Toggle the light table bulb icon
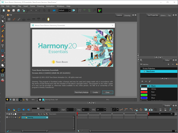Screen dimensions: 178x133 [x=7, y=100]
